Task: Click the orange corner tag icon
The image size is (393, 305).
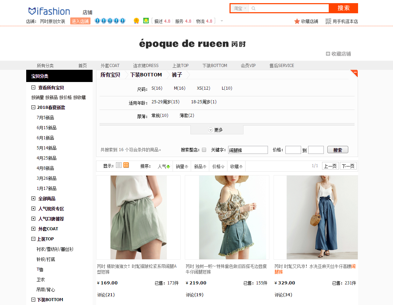Action: pos(354,73)
